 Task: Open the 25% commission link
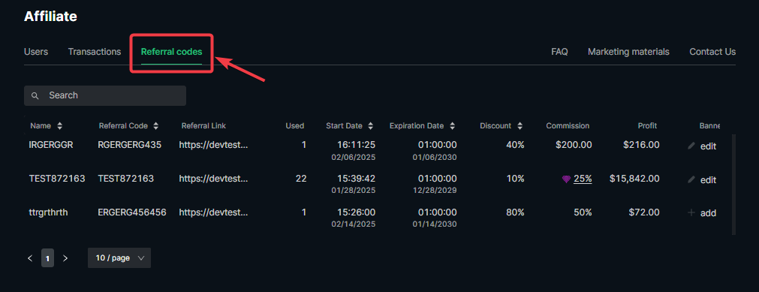pos(583,179)
